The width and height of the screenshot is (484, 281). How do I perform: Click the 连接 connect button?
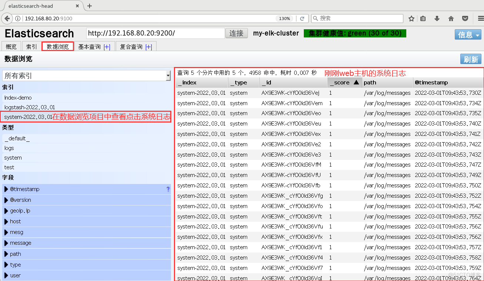pyautogui.click(x=236, y=33)
